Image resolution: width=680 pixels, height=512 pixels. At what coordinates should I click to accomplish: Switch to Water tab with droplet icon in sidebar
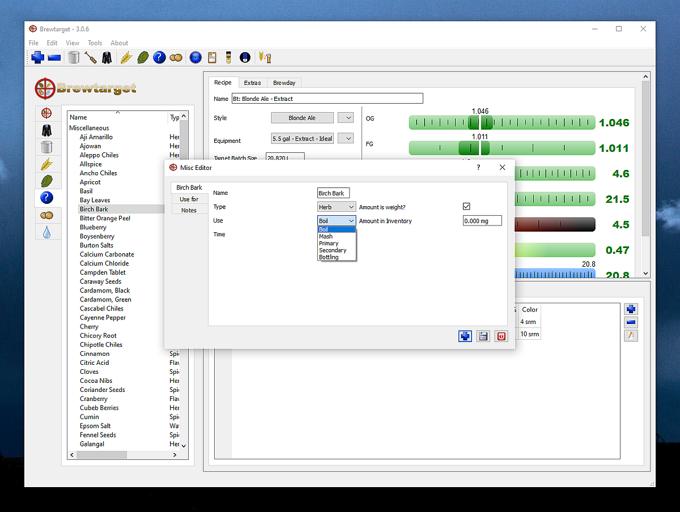click(x=46, y=232)
